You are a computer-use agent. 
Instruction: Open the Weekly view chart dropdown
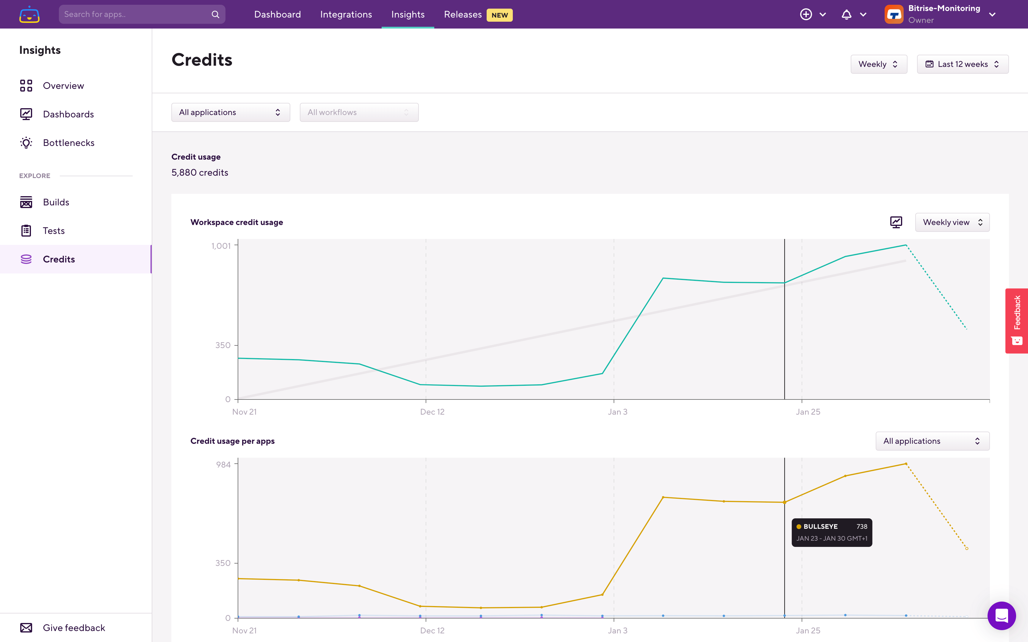(x=952, y=222)
